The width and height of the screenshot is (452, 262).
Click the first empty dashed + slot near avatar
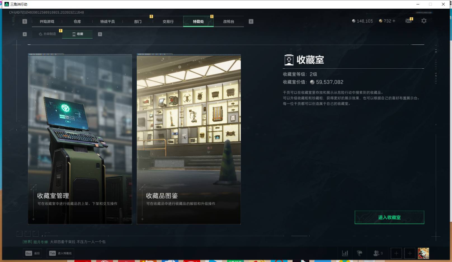[396, 253]
